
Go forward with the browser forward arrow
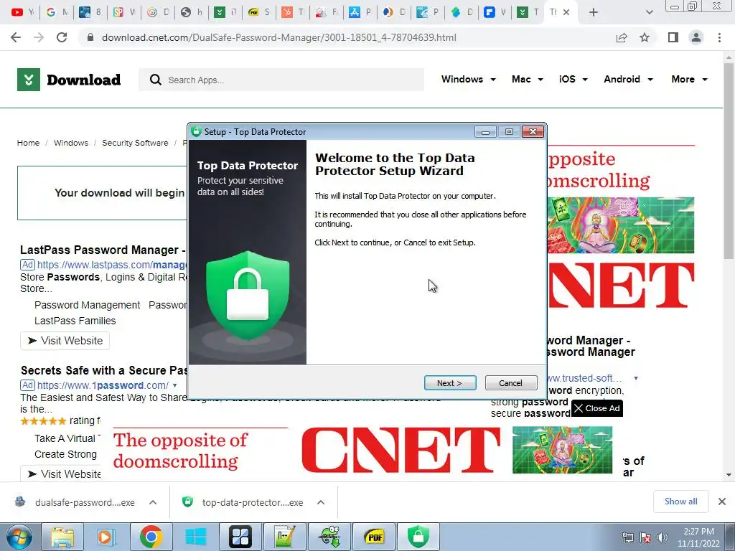click(x=39, y=37)
